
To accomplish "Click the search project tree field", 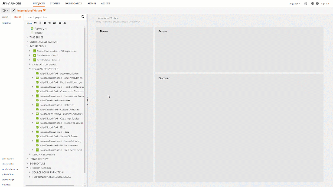I will pyautogui.click(x=53, y=17).
